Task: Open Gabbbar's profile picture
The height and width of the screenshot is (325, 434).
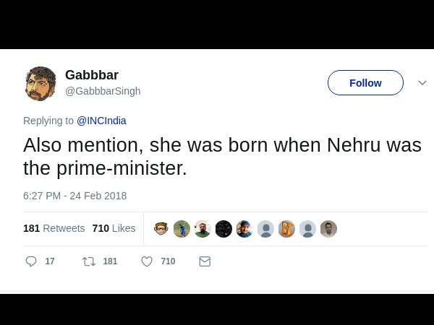Action: pyautogui.click(x=40, y=84)
